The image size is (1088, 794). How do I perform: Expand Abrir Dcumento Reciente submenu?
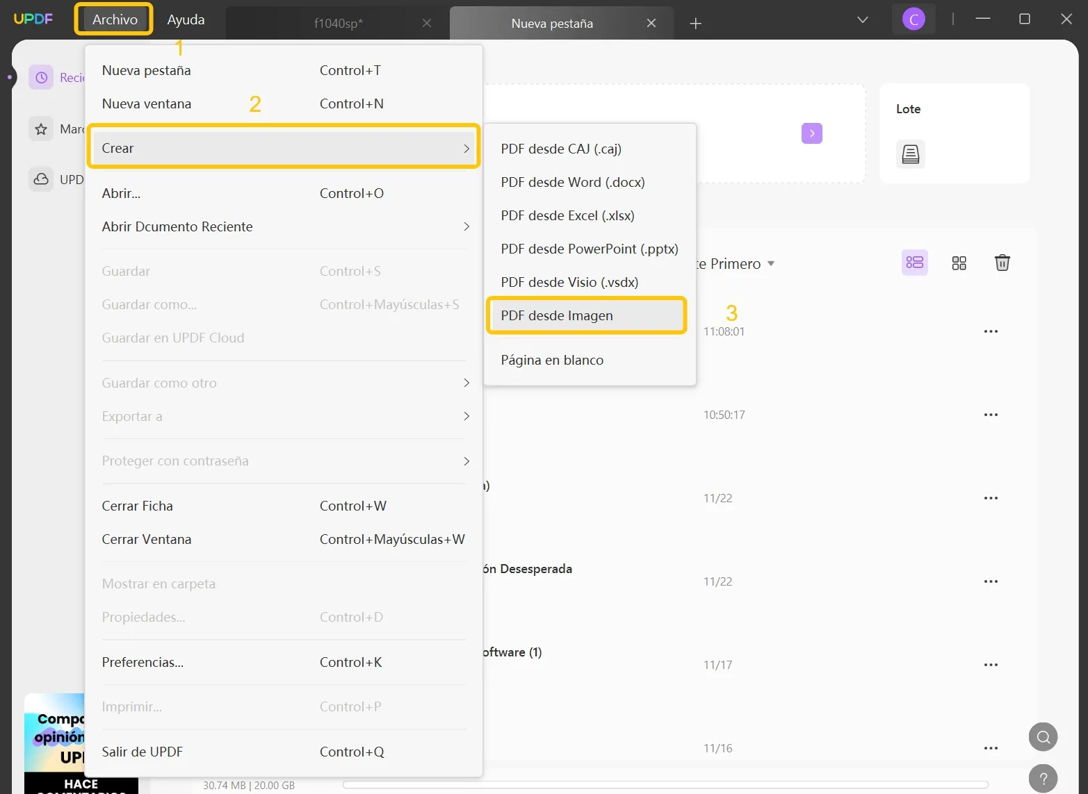[x=284, y=226]
